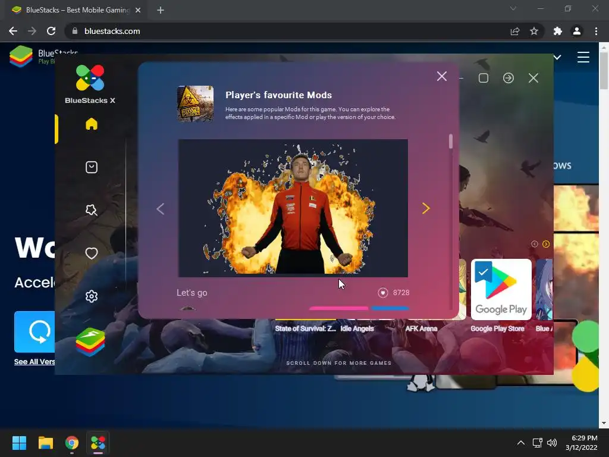Click the blue download button on webpage
This screenshot has height=457, width=609.
pyautogui.click(x=34, y=332)
